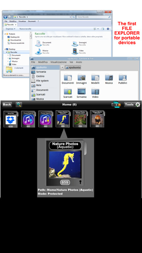
Task: Expand Documenti node under Raccolte tree
Action: pos(8,55)
